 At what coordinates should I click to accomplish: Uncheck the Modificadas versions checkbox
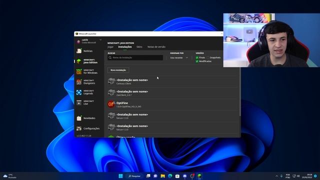(x=197, y=61)
